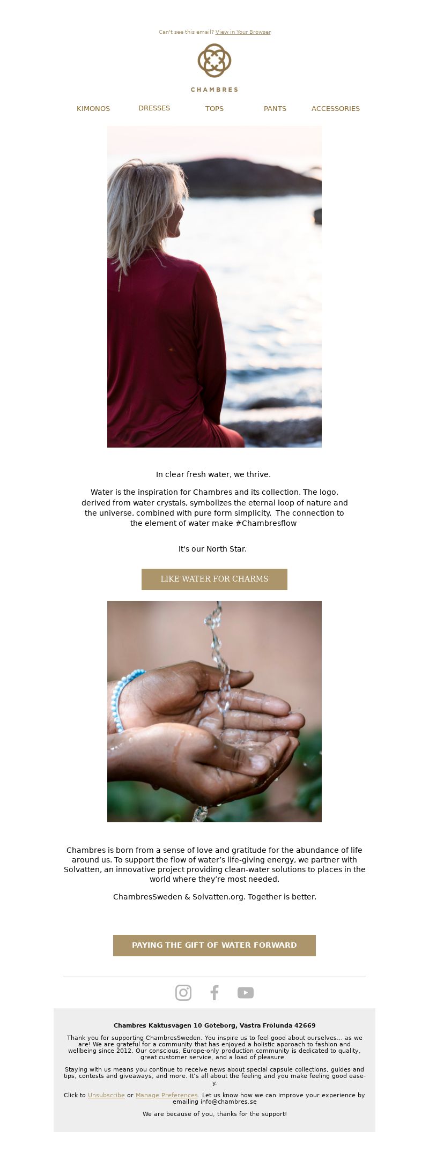Click the woman in red dress photo

pos(214,287)
